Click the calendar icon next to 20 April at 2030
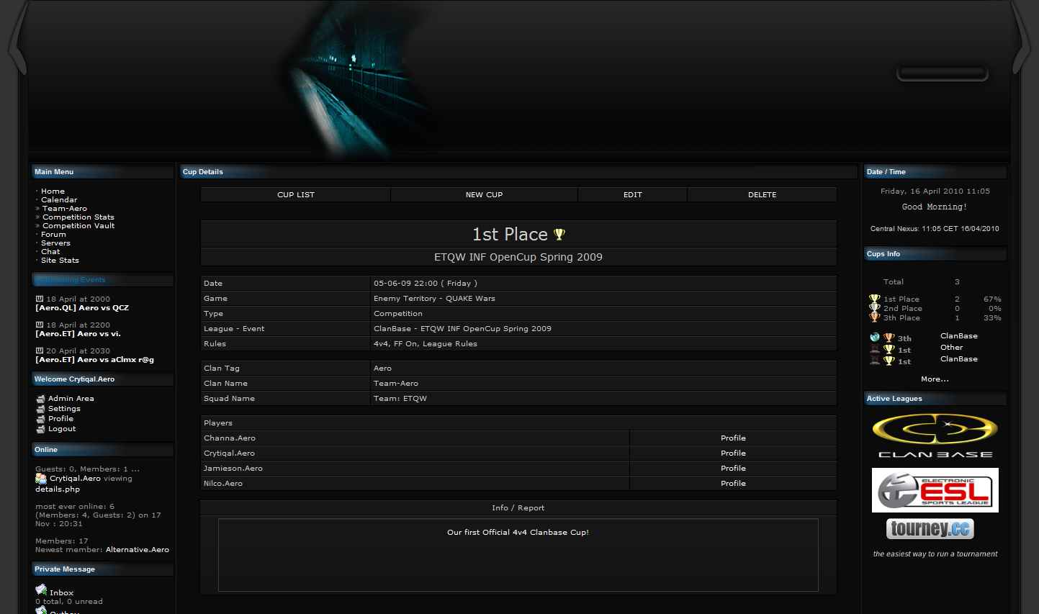Viewport: 1039px width, 614px height. [x=40, y=351]
